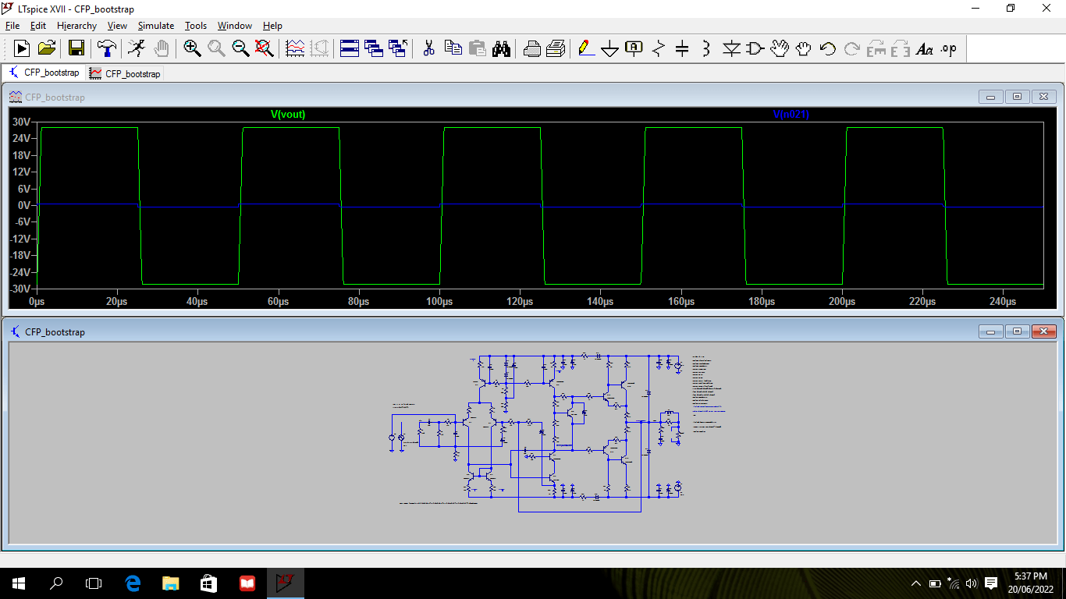
Task: Click the V(vout) trace label
Action: point(288,115)
